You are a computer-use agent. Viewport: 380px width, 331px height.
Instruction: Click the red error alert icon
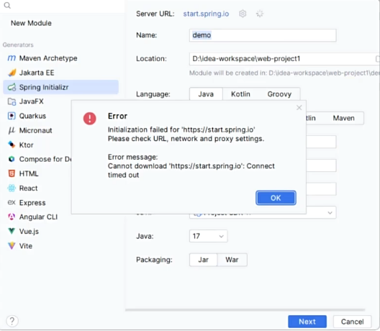coord(90,119)
